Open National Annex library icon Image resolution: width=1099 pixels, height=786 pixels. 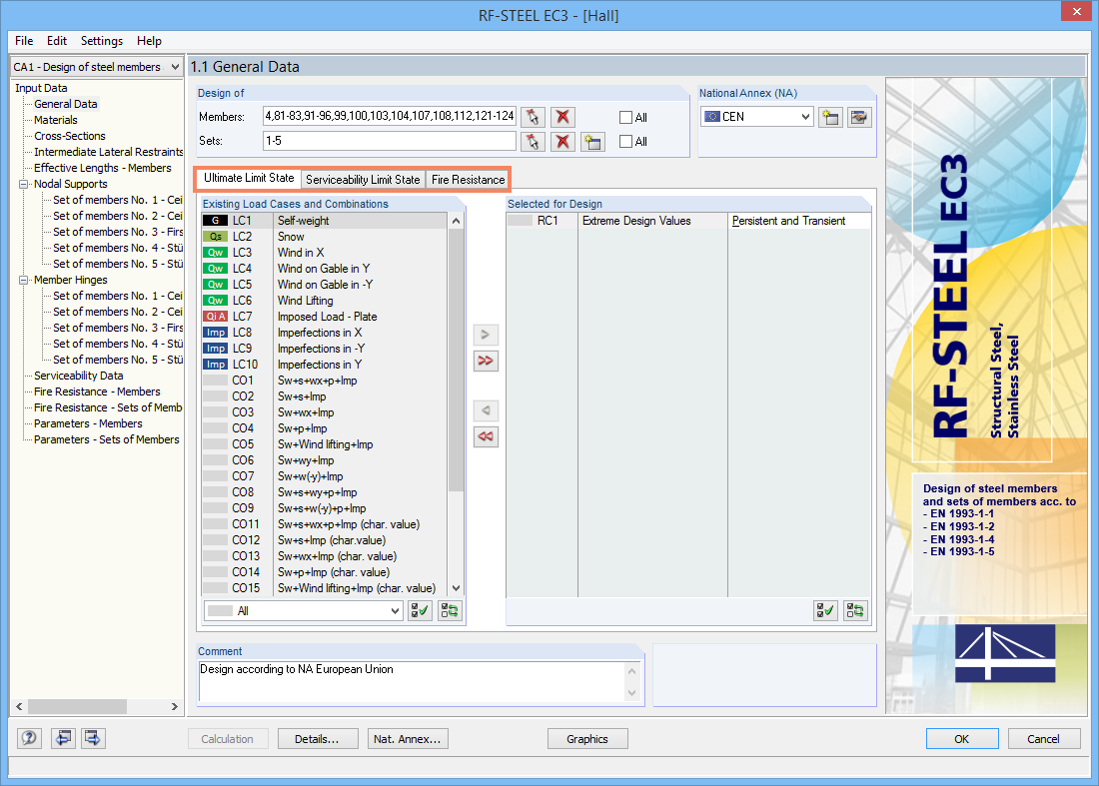(x=858, y=117)
